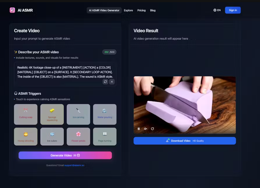Open the EN language selector
This screenshot has height=188, width=260.
[x=217, y=10]
